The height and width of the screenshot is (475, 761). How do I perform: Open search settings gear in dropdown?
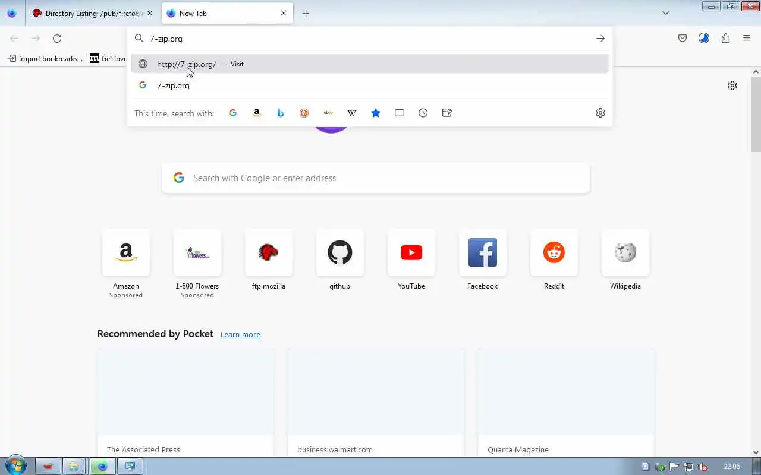pyautogui.click(x=600, y=113)
